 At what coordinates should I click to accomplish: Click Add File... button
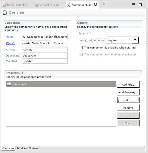click(x=128, y=84)
